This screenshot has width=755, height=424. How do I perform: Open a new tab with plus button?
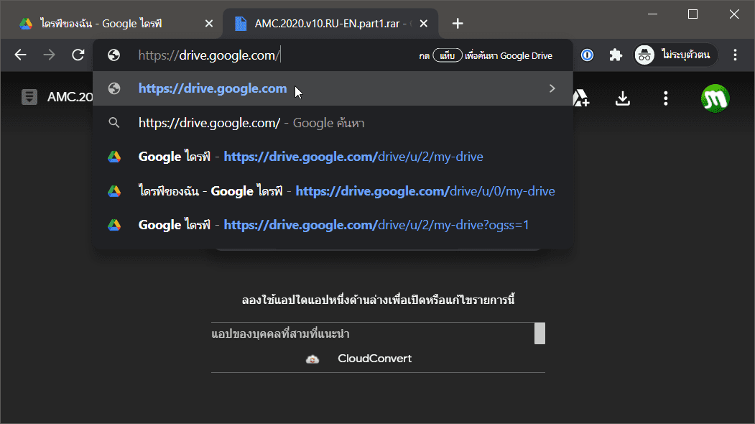(x=458, y=24)
